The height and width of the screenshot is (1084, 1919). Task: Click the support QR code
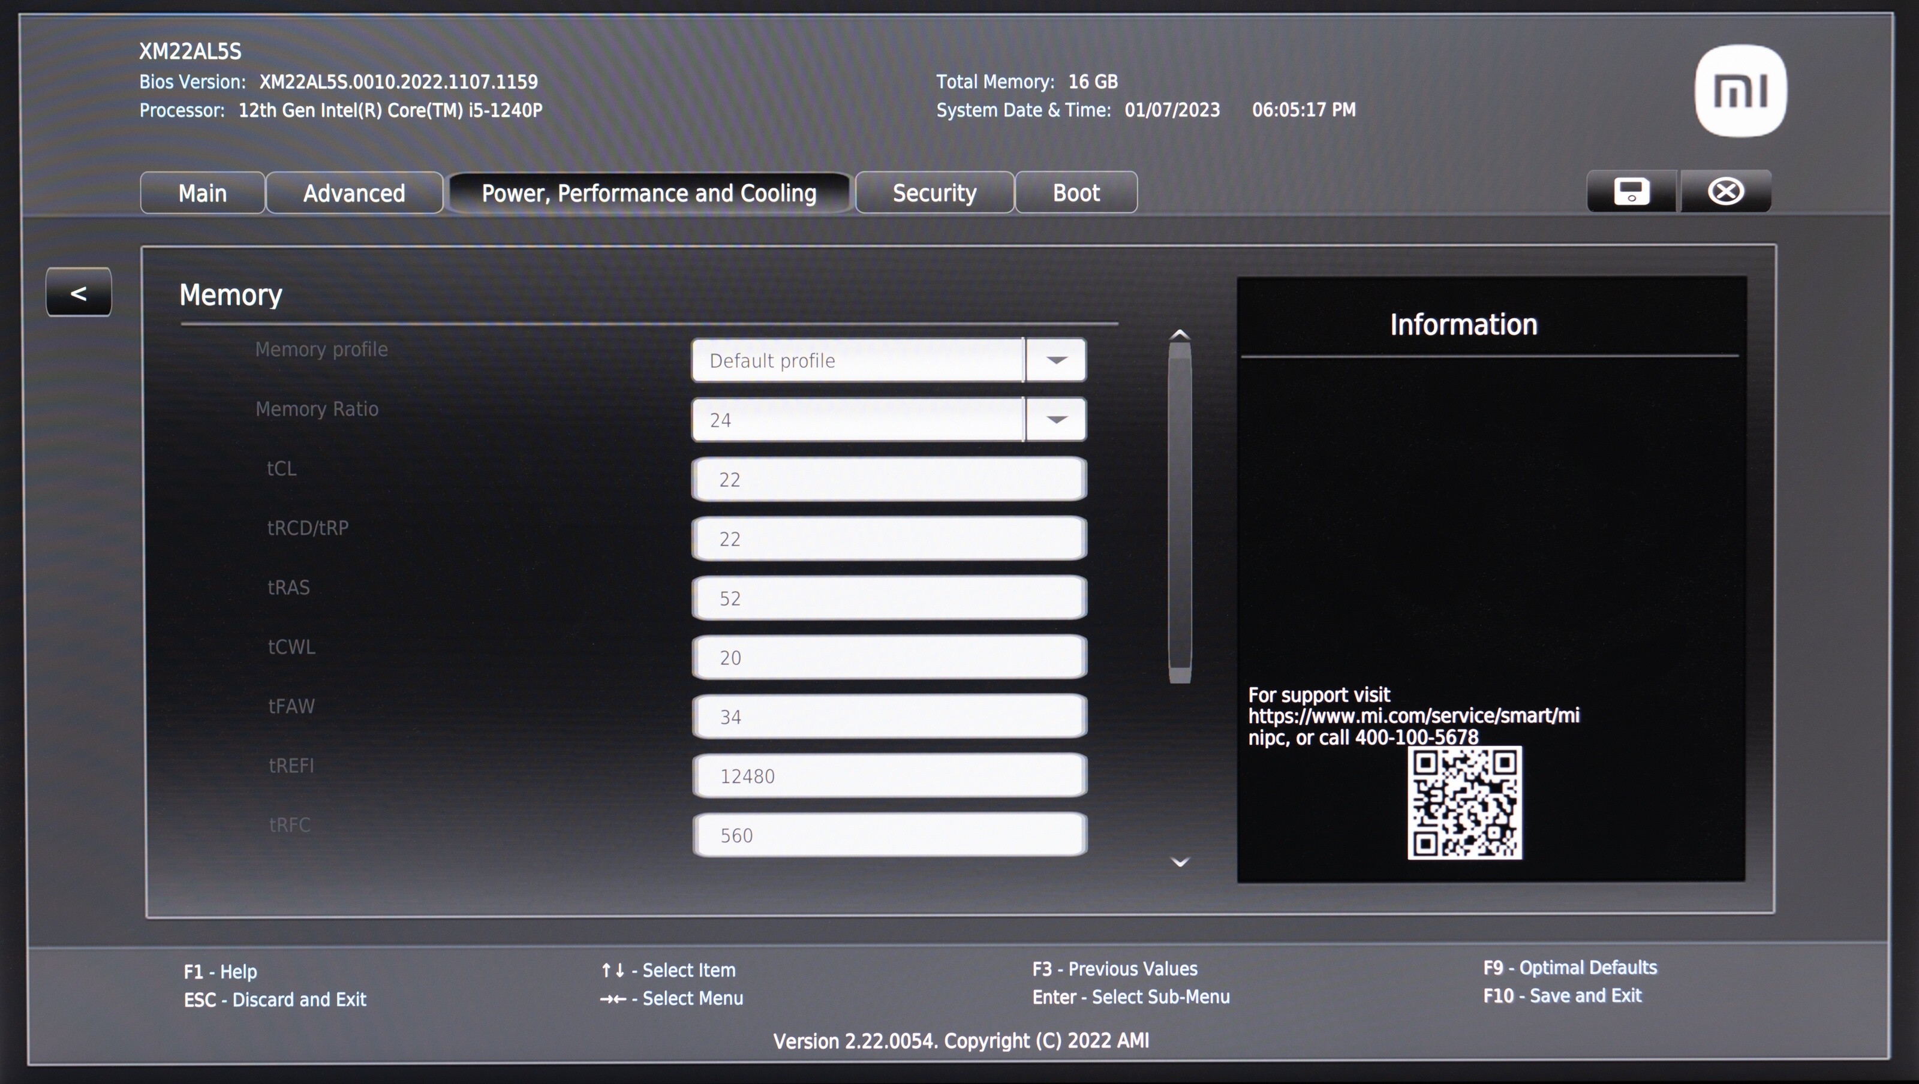(1464, 803)
